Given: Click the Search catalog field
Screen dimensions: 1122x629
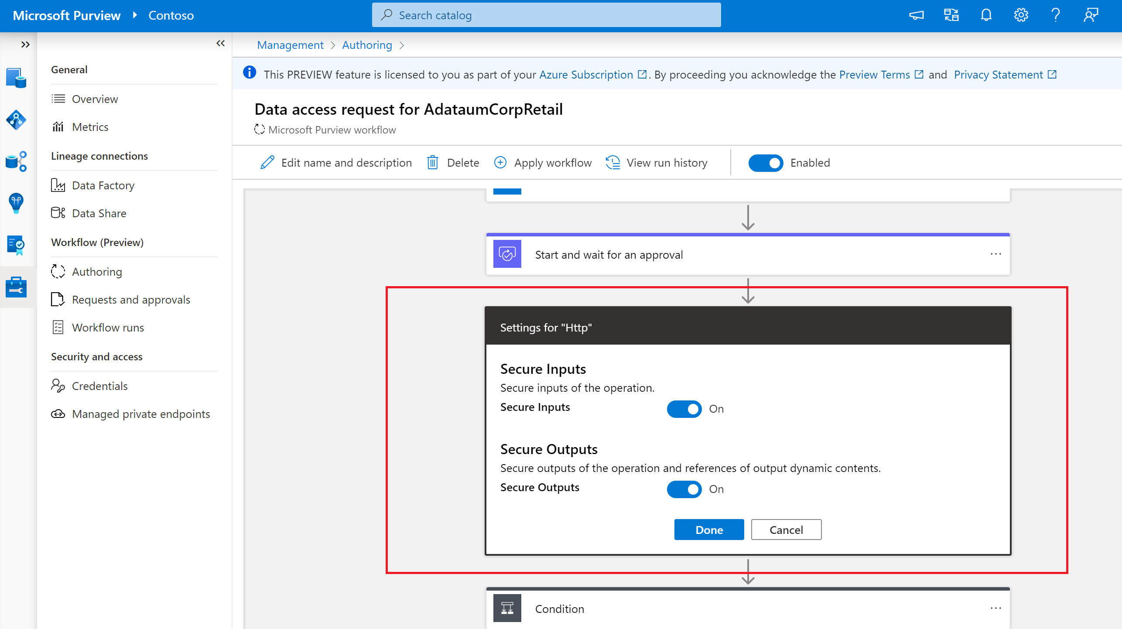Looking at the screenshot, I should point(546,15).
